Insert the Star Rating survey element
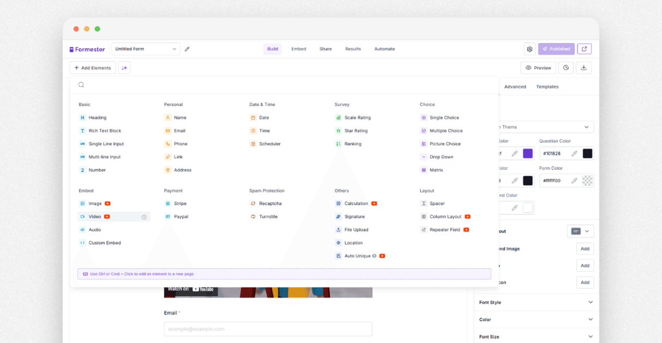This screenshot has width=662, height=343. click(x=351, y=130)
